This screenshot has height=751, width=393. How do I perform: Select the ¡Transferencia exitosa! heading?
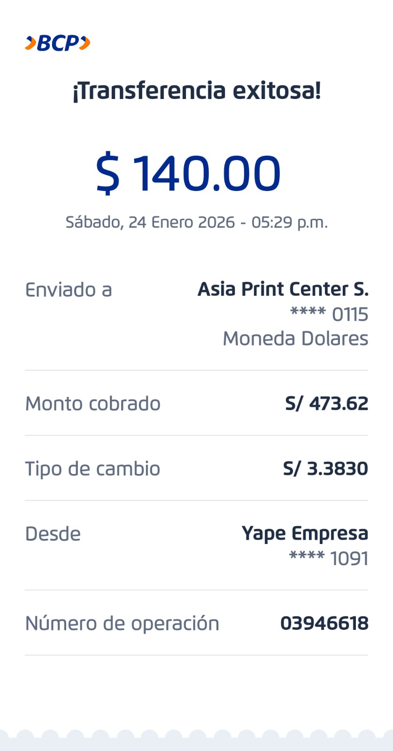click(197, 90)
